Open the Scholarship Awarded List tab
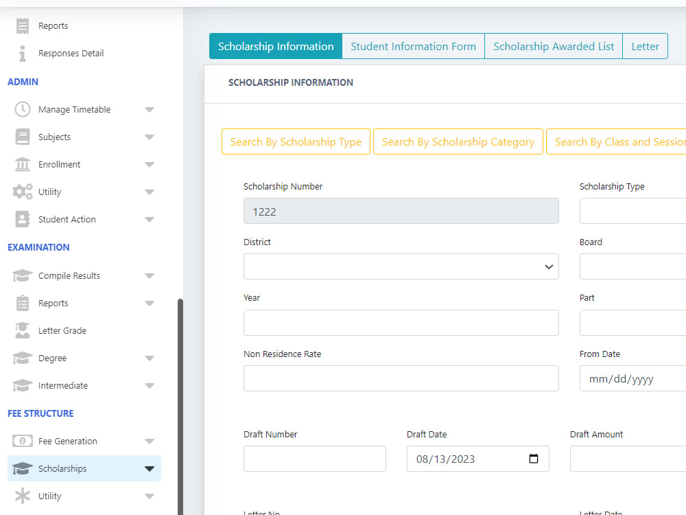Screen dimensions: 686x515 [x=554, y=46]
